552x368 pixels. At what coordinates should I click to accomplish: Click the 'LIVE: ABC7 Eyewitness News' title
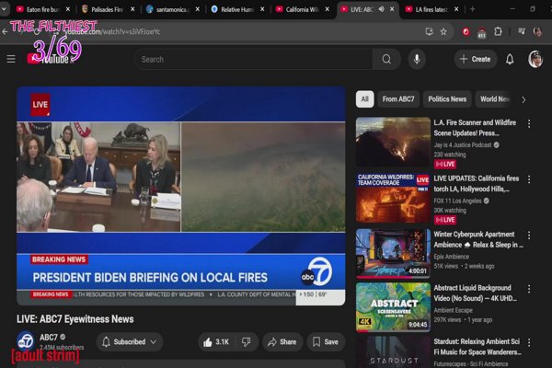tap(75, 319)
